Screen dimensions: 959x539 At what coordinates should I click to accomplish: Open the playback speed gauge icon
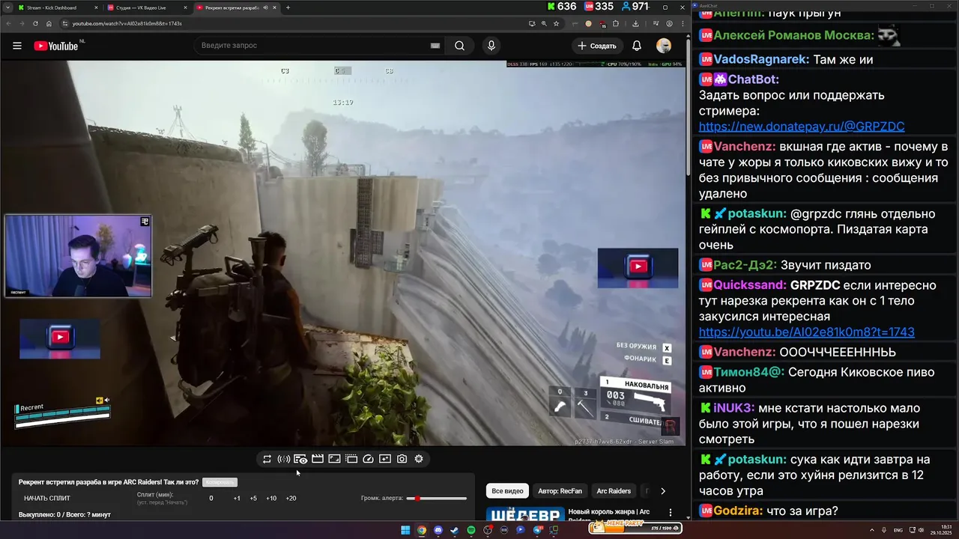(x=368, y=459)
